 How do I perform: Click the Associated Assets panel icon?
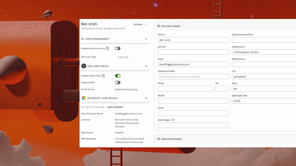tap(158, 139)
